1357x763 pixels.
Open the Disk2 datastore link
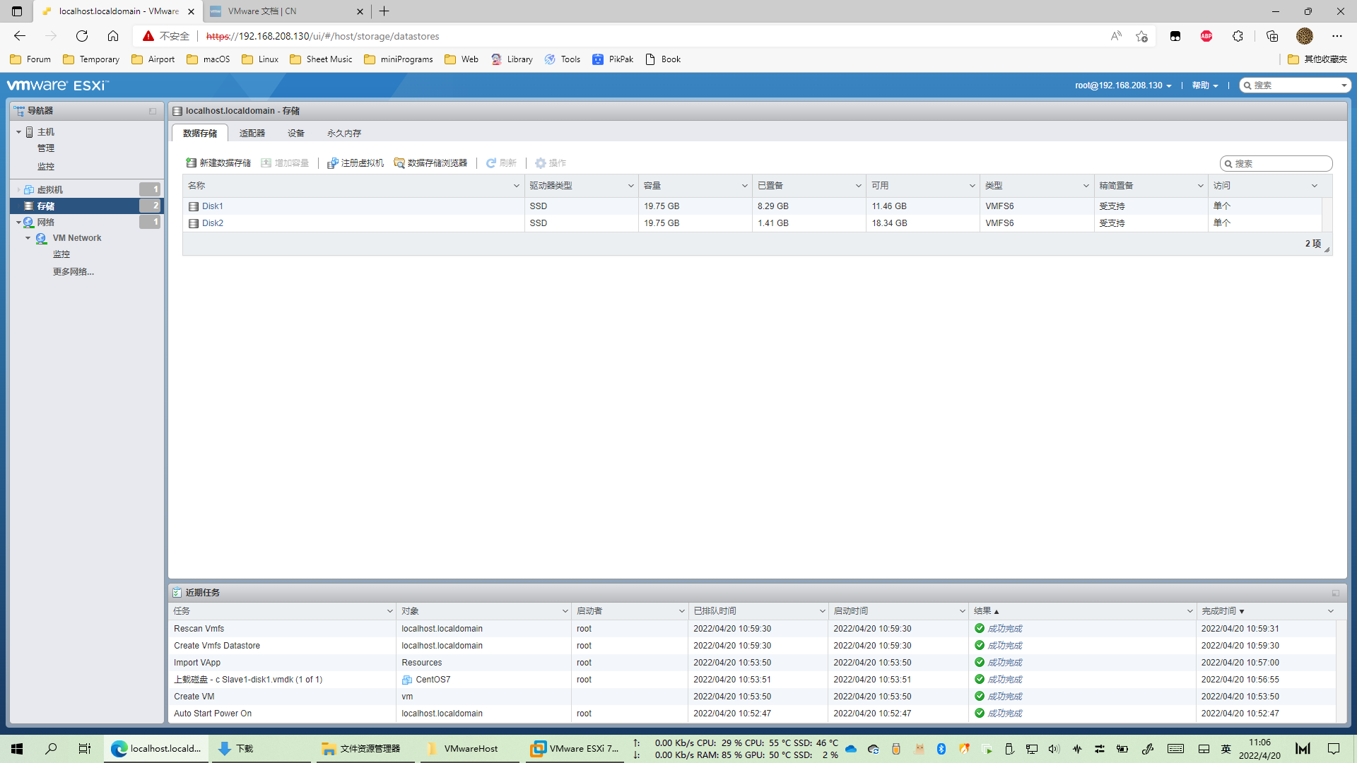212,223
